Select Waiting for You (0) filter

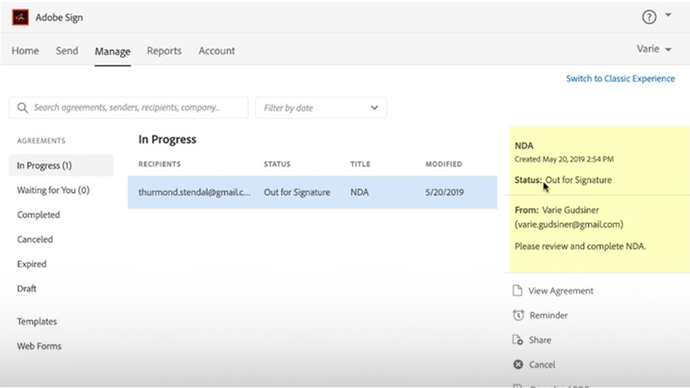(53, 191)
